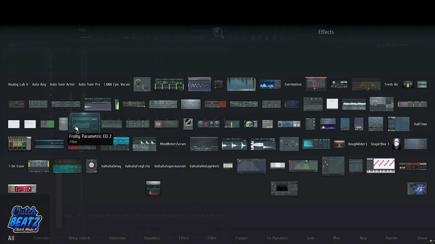The width and height of the screenshot is (435, 244).
Task: Open the Flanger category
Action: click(242, 238)
